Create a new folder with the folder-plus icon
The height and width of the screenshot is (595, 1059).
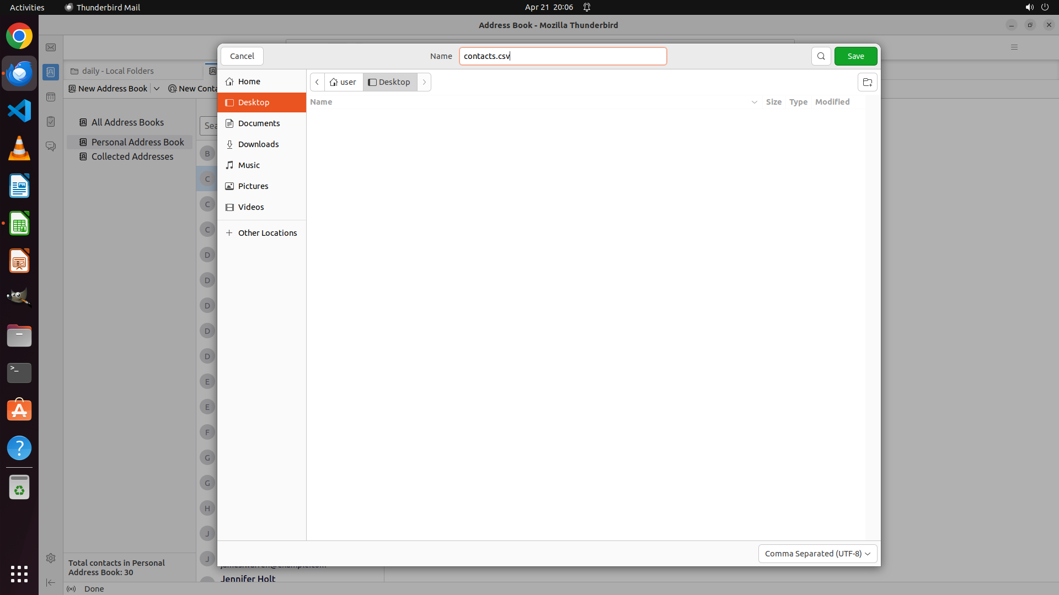pyautogui.click(x=867, y=83)
